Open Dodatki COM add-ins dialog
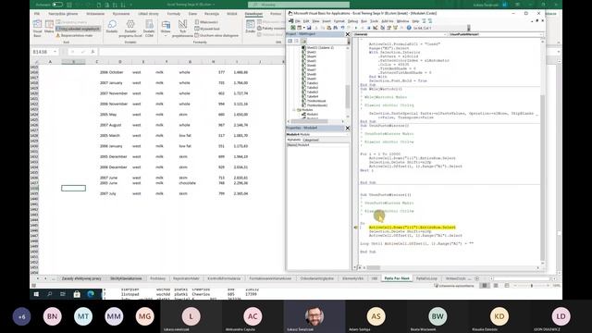The width and height of the screenshot is (592, 333). 149,29
